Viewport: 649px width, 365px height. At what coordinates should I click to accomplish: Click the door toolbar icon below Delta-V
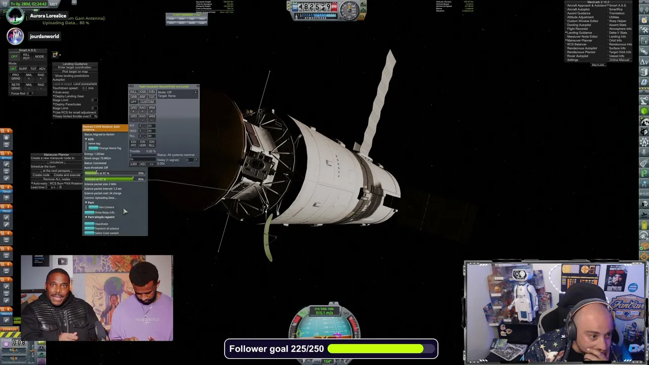click(644, 72)
